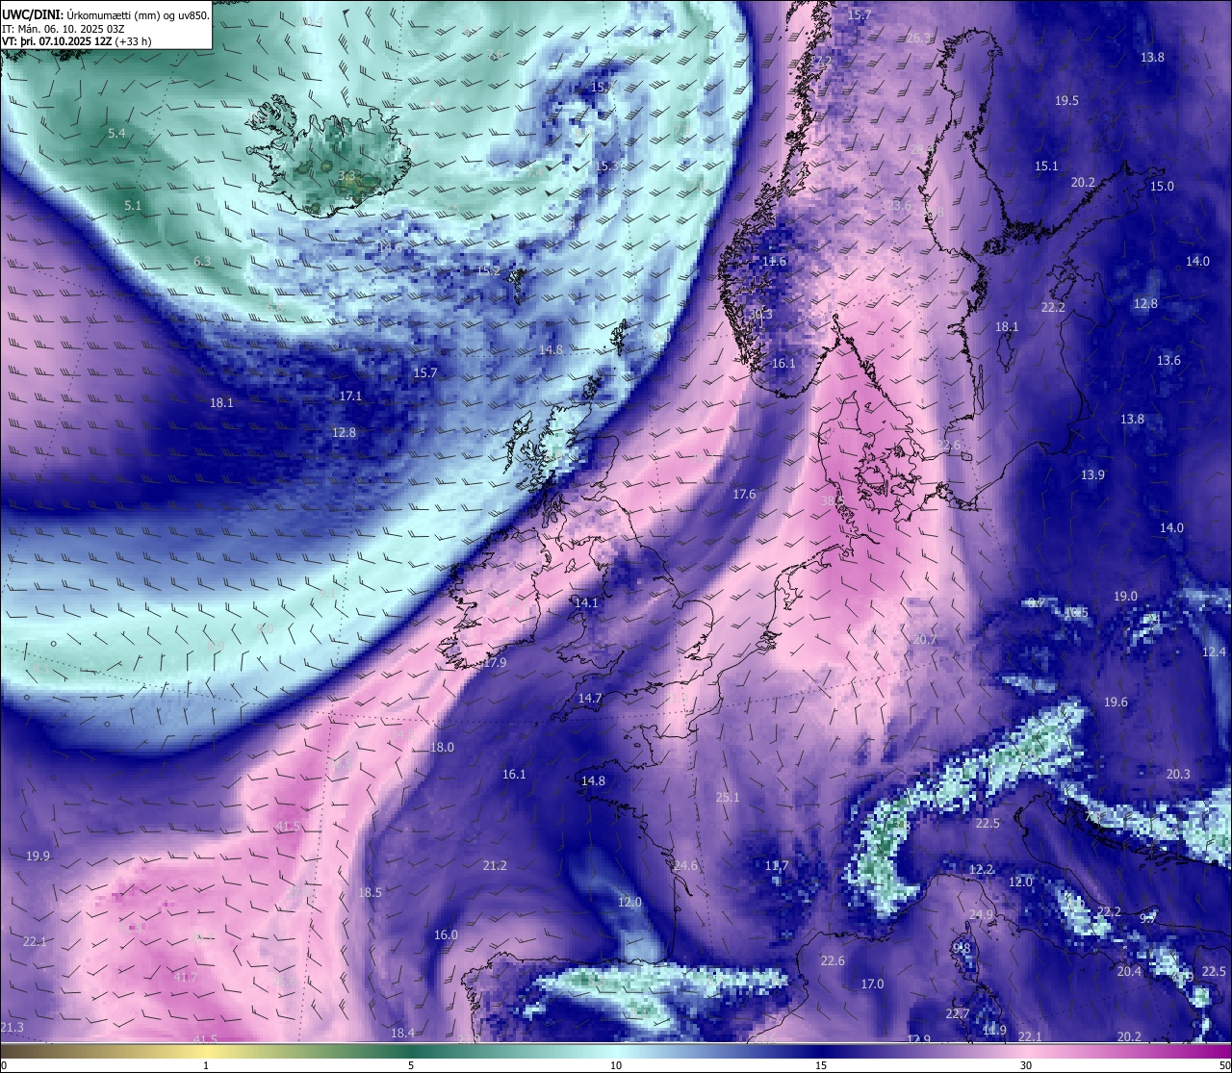Click the 17.6 value over the North Sea
The image size is (1232, 1073).
(744, 494)
